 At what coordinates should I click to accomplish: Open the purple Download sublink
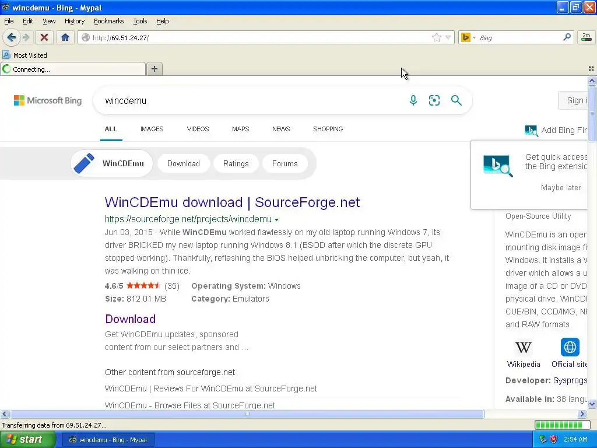(x=130, y=319)
